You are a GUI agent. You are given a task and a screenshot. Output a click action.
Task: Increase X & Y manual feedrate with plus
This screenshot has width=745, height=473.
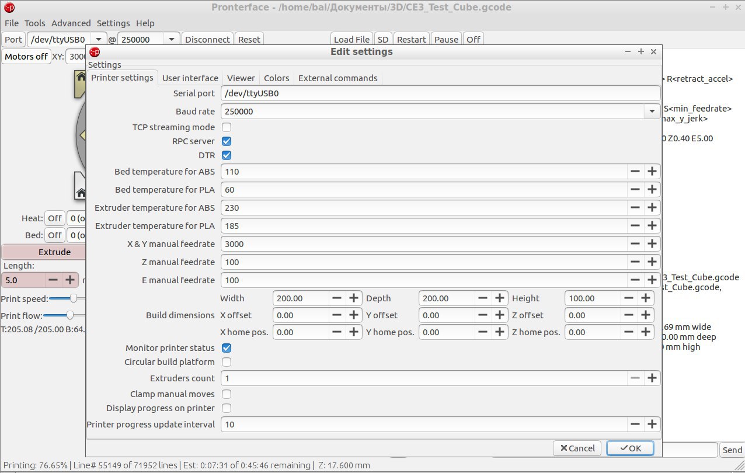652,244
